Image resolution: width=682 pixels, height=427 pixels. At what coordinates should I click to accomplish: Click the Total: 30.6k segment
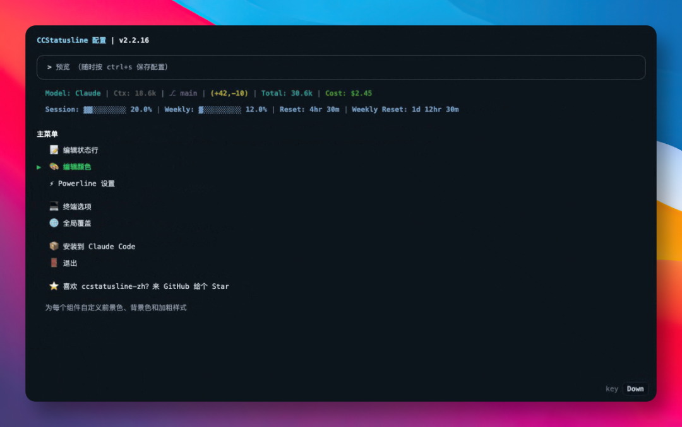pyautogui.click(x=287, y=93)
